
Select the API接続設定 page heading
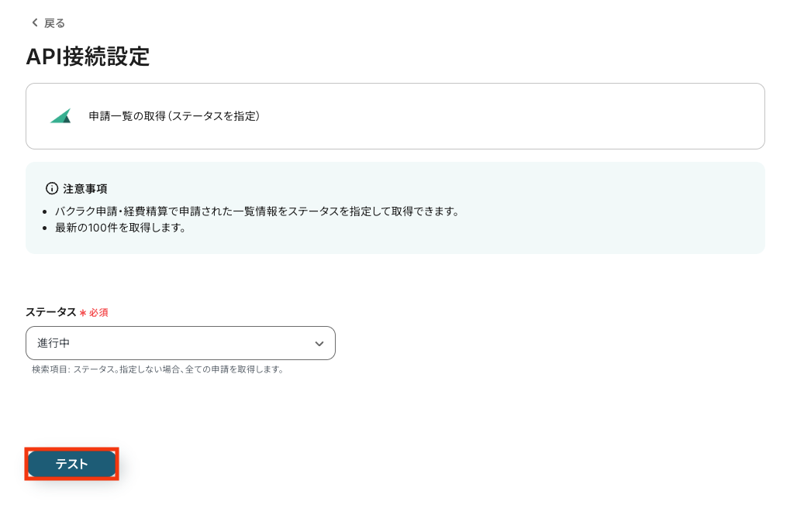(88, 57)
